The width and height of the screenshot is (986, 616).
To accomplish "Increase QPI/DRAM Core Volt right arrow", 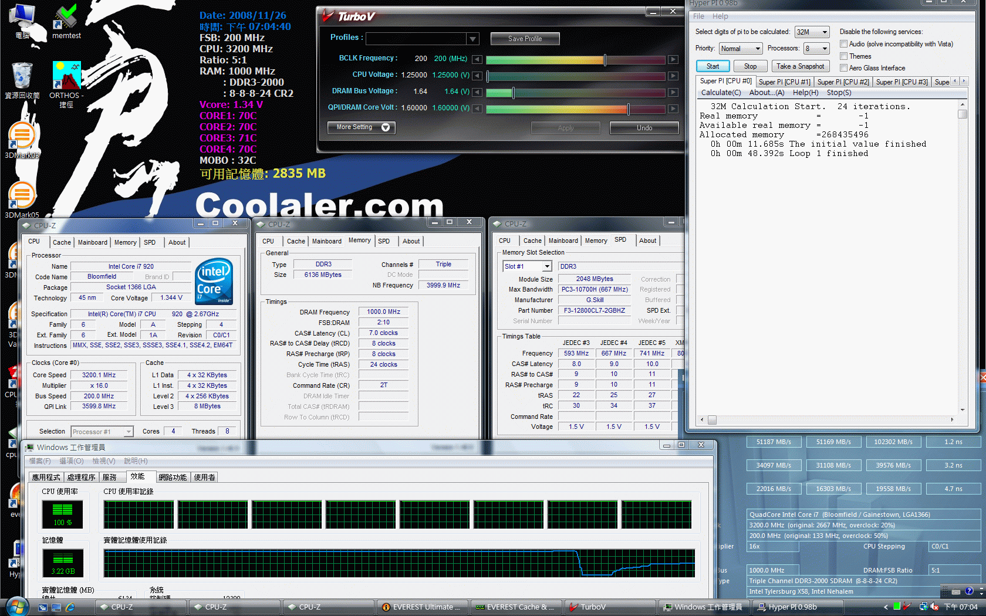I will pyautogui.click(x=673, y=109).
